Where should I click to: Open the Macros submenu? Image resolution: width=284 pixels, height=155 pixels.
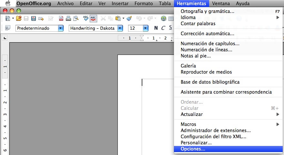click(x=228, y=124)
